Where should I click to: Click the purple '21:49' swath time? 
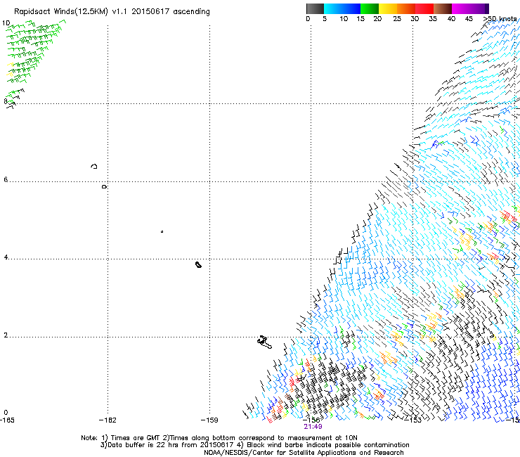coord(313,427)
